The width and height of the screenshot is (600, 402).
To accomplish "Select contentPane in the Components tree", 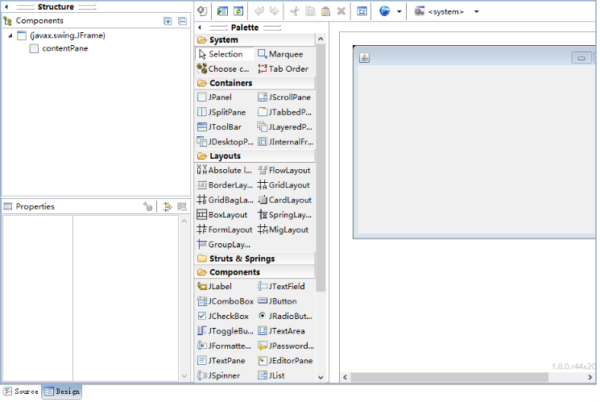I will [64, 48].
